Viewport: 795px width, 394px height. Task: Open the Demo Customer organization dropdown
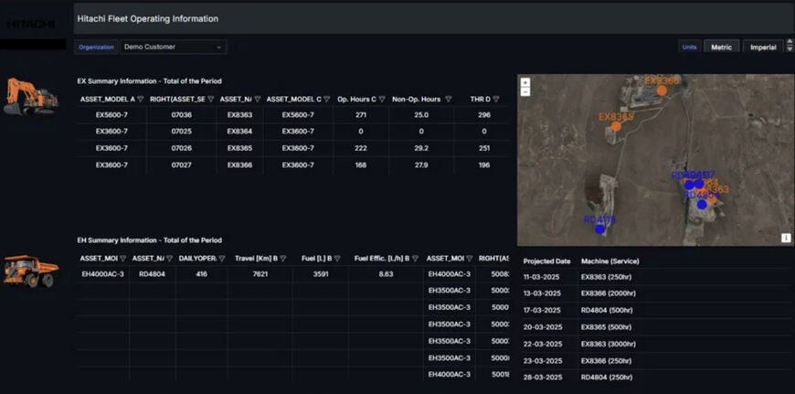[173, 47]
